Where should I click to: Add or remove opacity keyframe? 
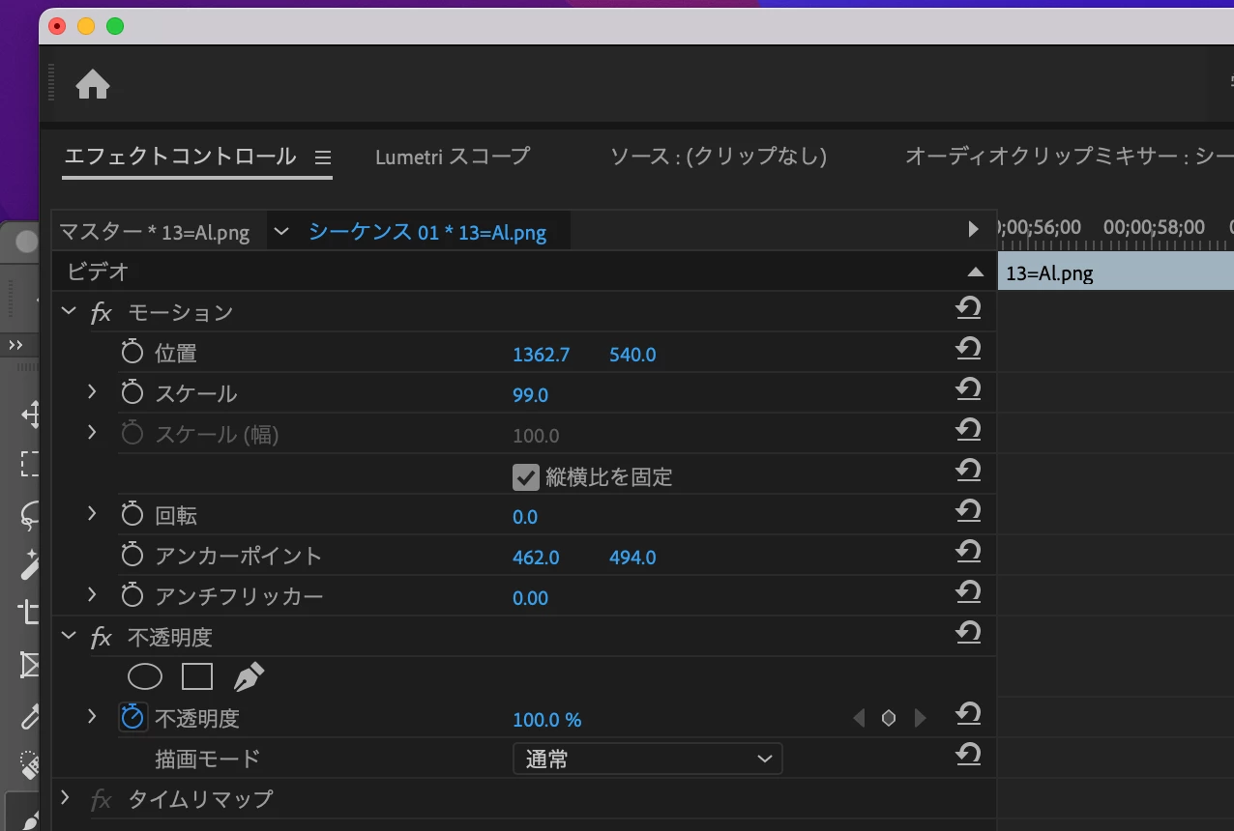pyautogui.click(x=889, y=718)
